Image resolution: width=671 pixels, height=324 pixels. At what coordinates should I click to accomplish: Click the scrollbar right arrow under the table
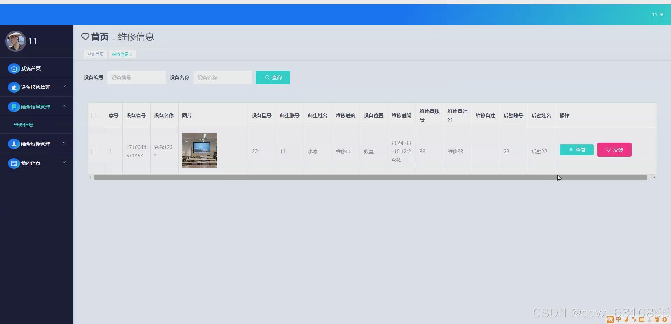point(654,178)
